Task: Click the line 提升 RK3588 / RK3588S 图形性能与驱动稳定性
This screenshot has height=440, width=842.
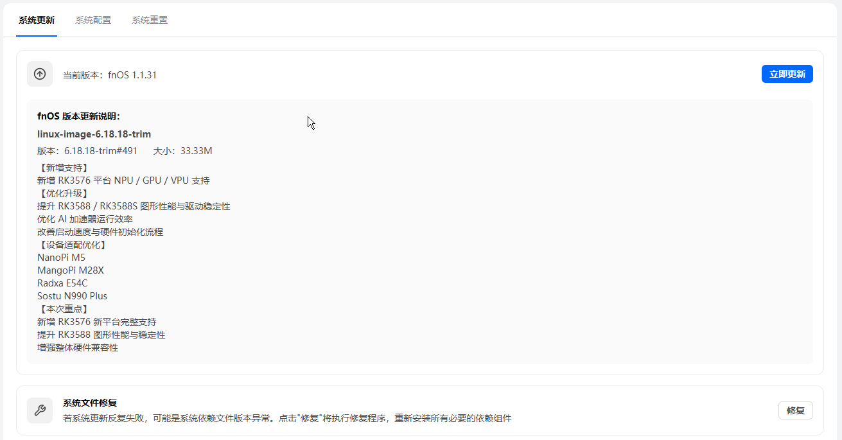Action: coord(134,206)
